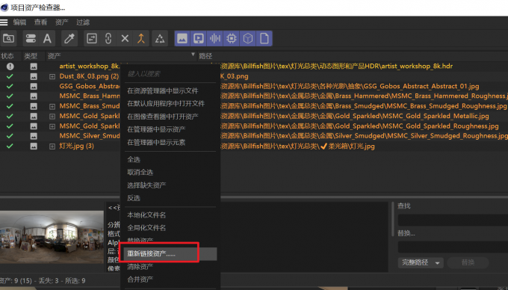Screen dimensions: 508x290
Task: Open the 完整路径 dropdown
Action: [x=421, y=262]
